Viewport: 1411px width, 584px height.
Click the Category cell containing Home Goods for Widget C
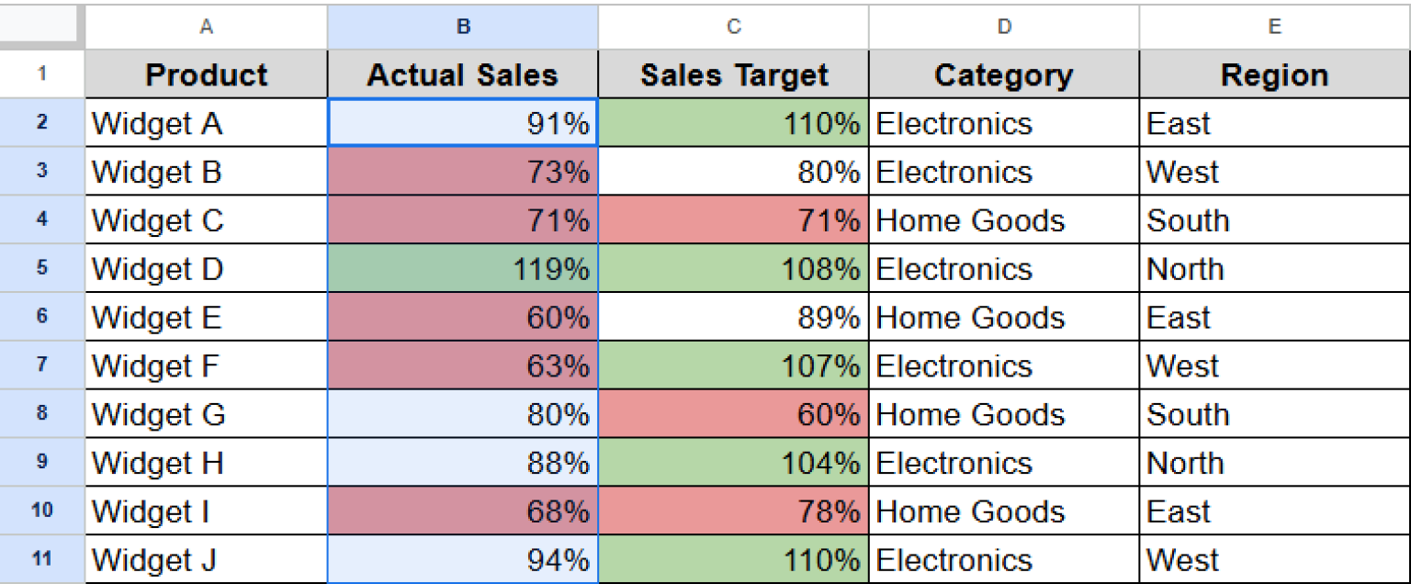pyautogui.click(x=1002, y=220)
